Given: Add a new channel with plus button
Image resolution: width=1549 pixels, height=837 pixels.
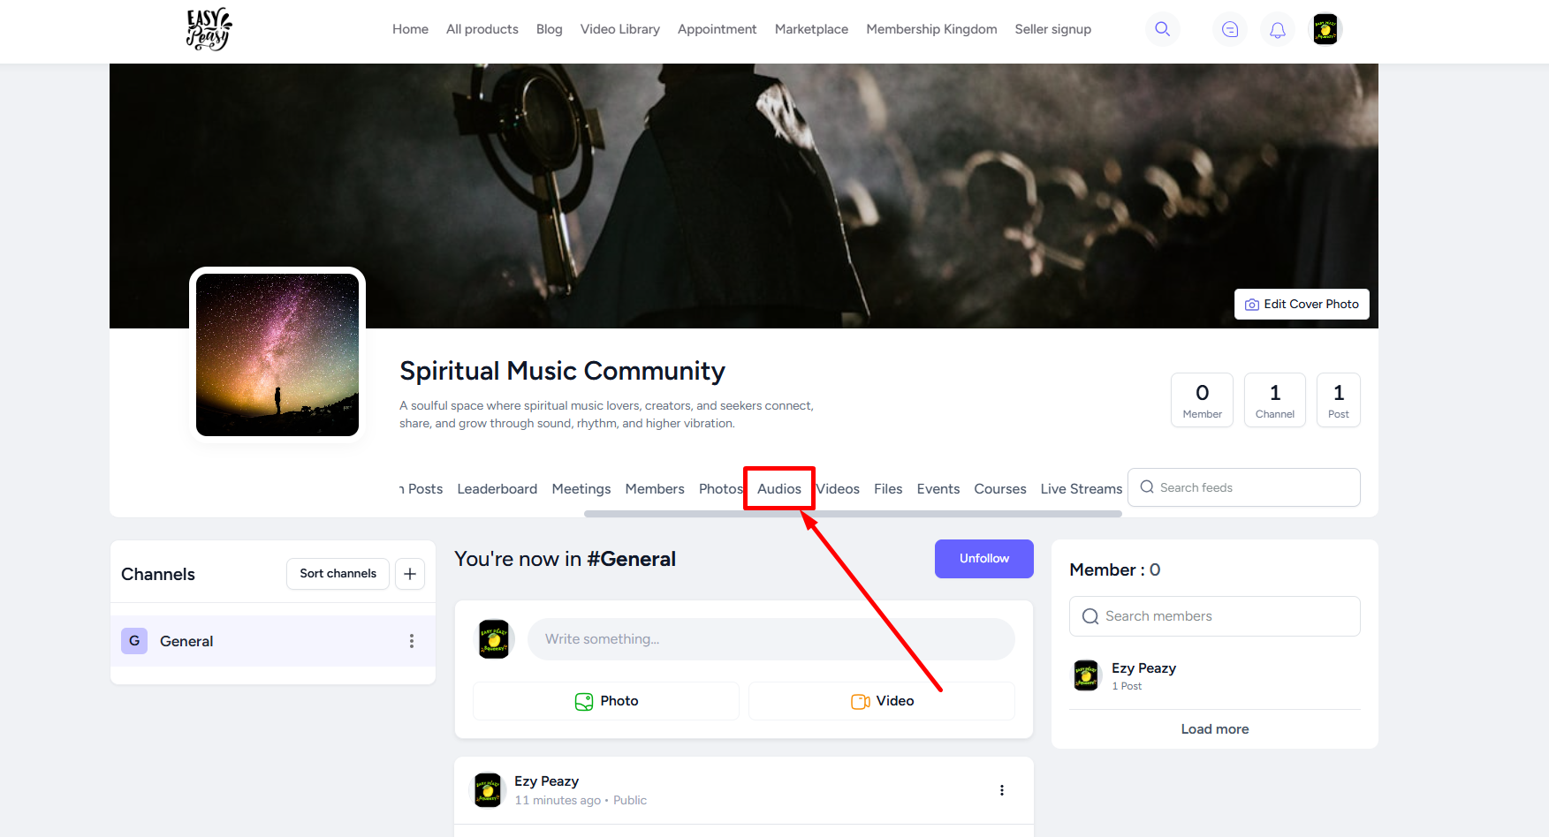Looking at the screenshot, I should [409, 574].
